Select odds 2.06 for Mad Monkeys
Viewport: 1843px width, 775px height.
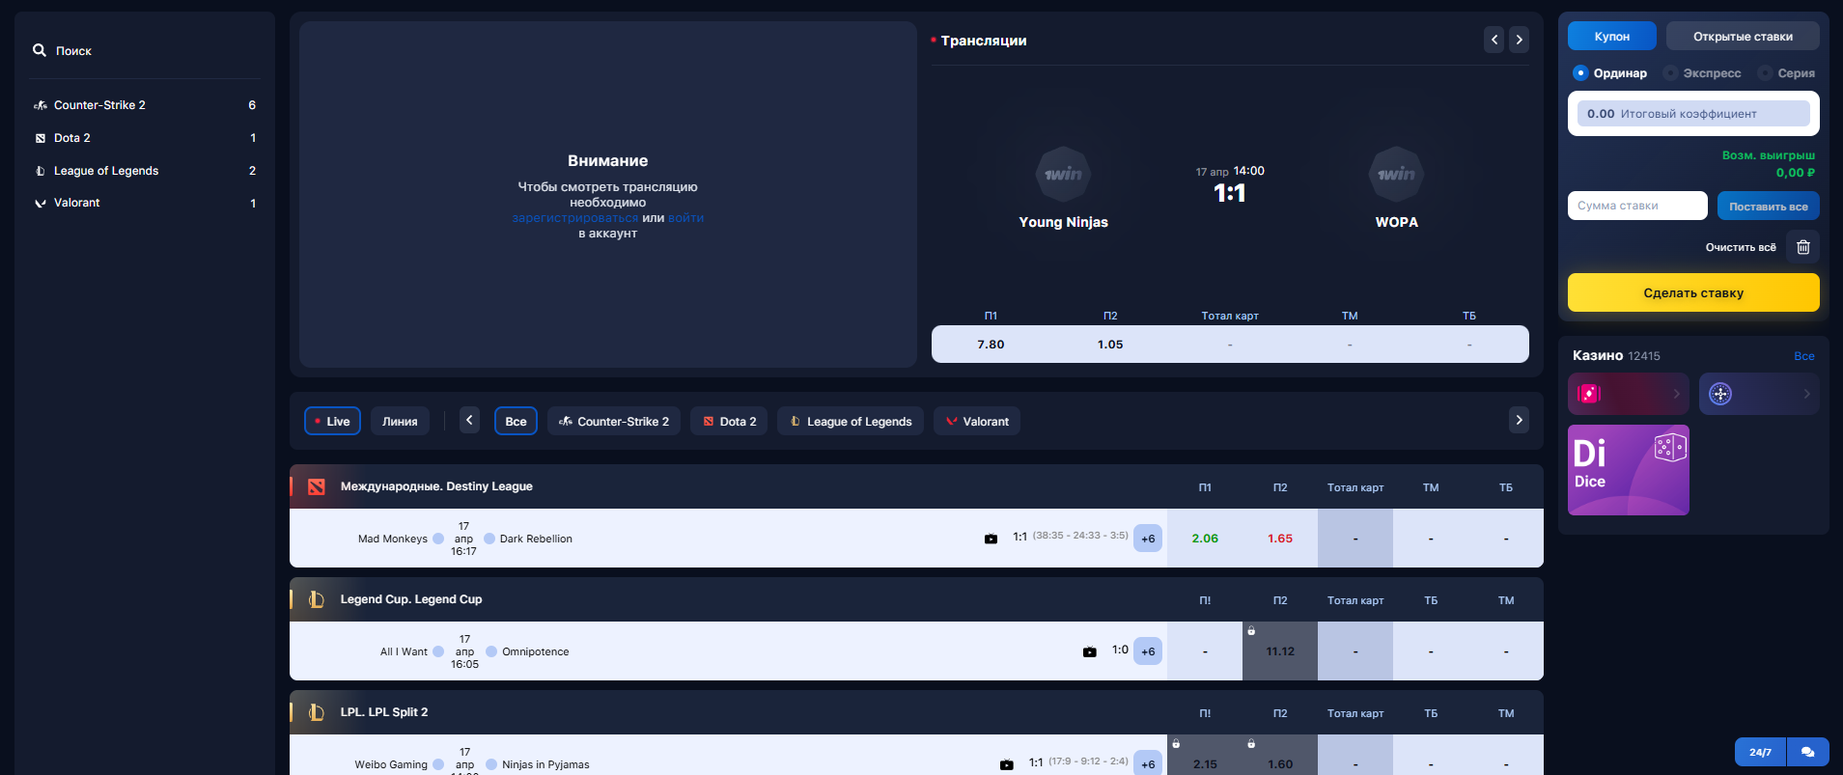(1205, 539)
